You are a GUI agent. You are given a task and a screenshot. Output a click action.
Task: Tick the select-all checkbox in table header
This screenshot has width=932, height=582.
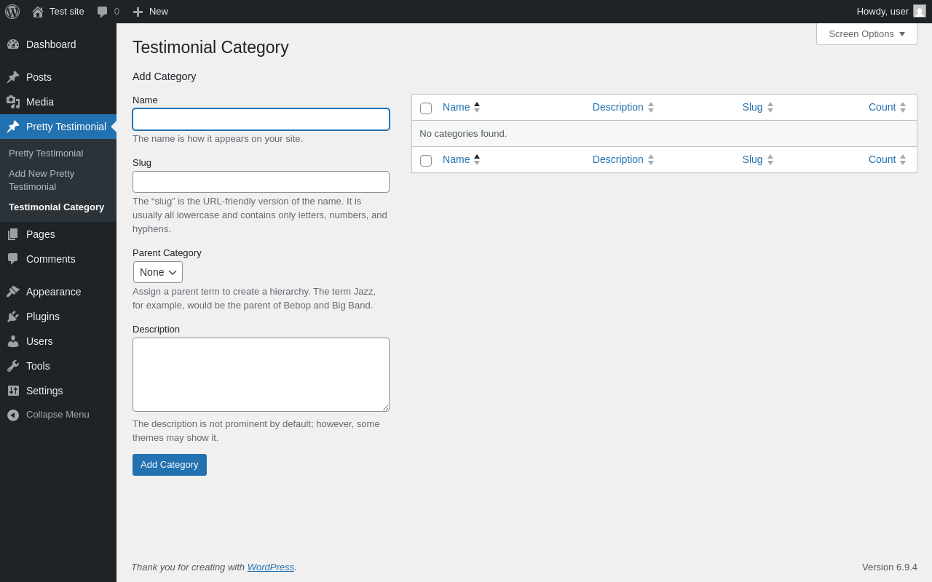coord(426,108)
